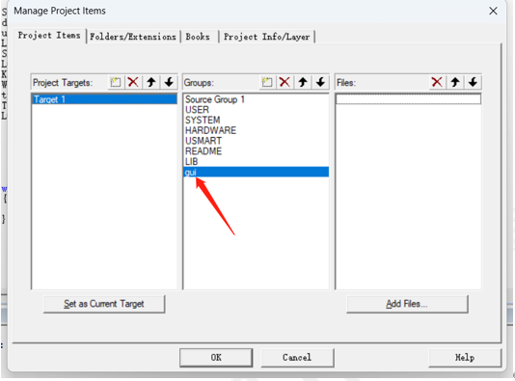
Task: Open the Folders/Extensions tab
Action: coord(133,37)
